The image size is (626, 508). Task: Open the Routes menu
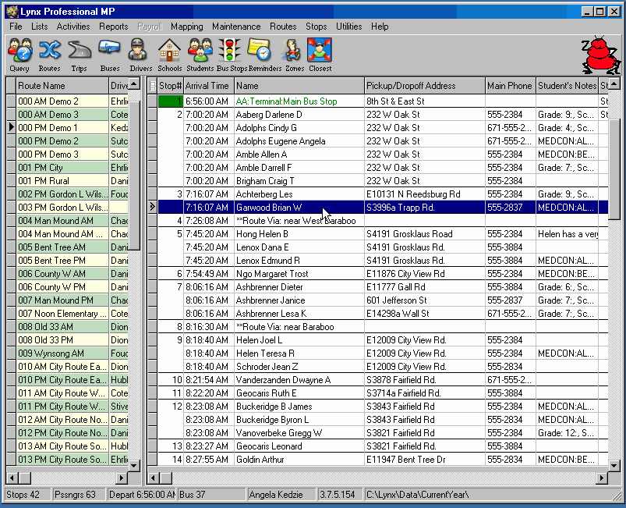pyautogui.click(x=283, y=27)
